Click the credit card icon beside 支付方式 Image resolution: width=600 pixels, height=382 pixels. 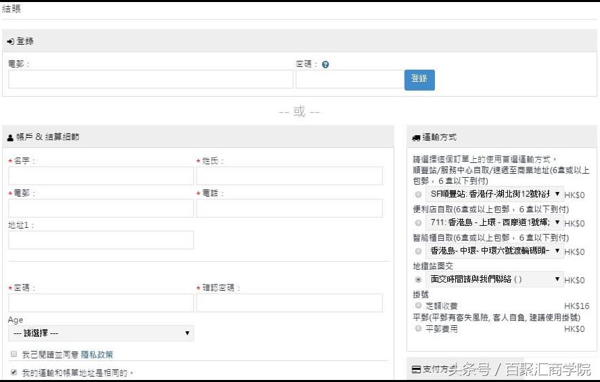pos(416,369)
